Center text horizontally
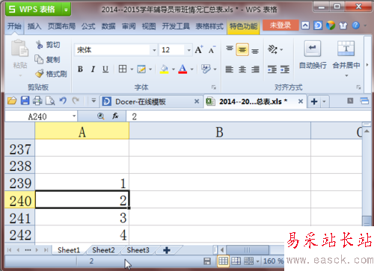374x271 pixels. 242,69
